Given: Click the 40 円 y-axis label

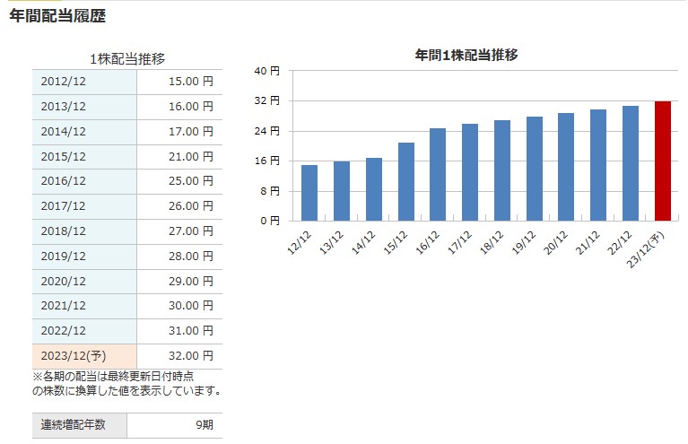Looking at the screenshot, I should 266,71.
